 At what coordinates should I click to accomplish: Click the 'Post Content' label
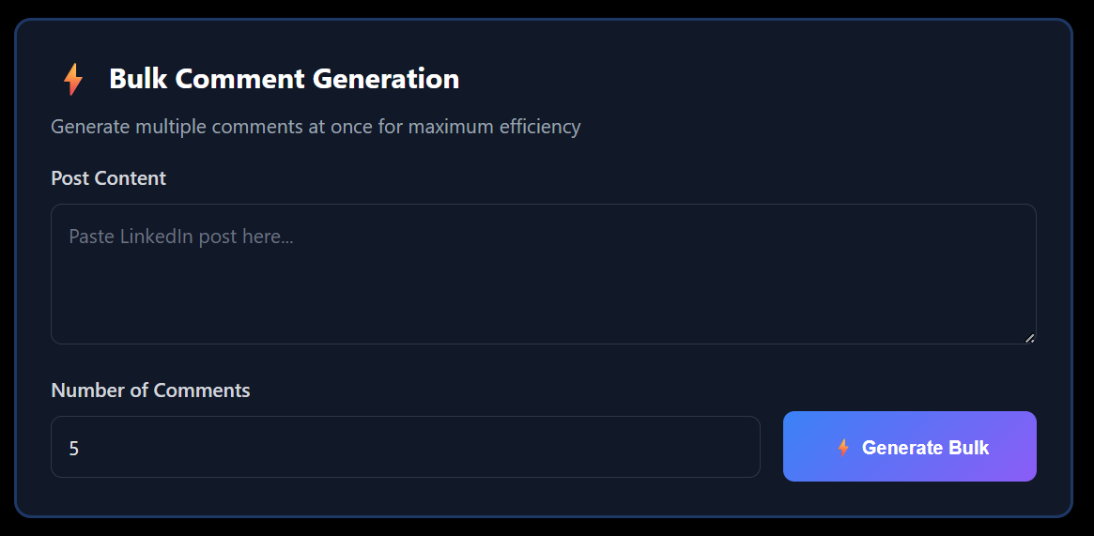108,178
